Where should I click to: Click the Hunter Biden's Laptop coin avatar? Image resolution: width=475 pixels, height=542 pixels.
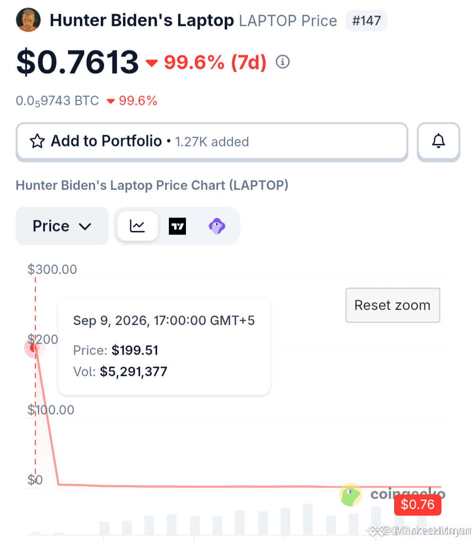(28, 20)
